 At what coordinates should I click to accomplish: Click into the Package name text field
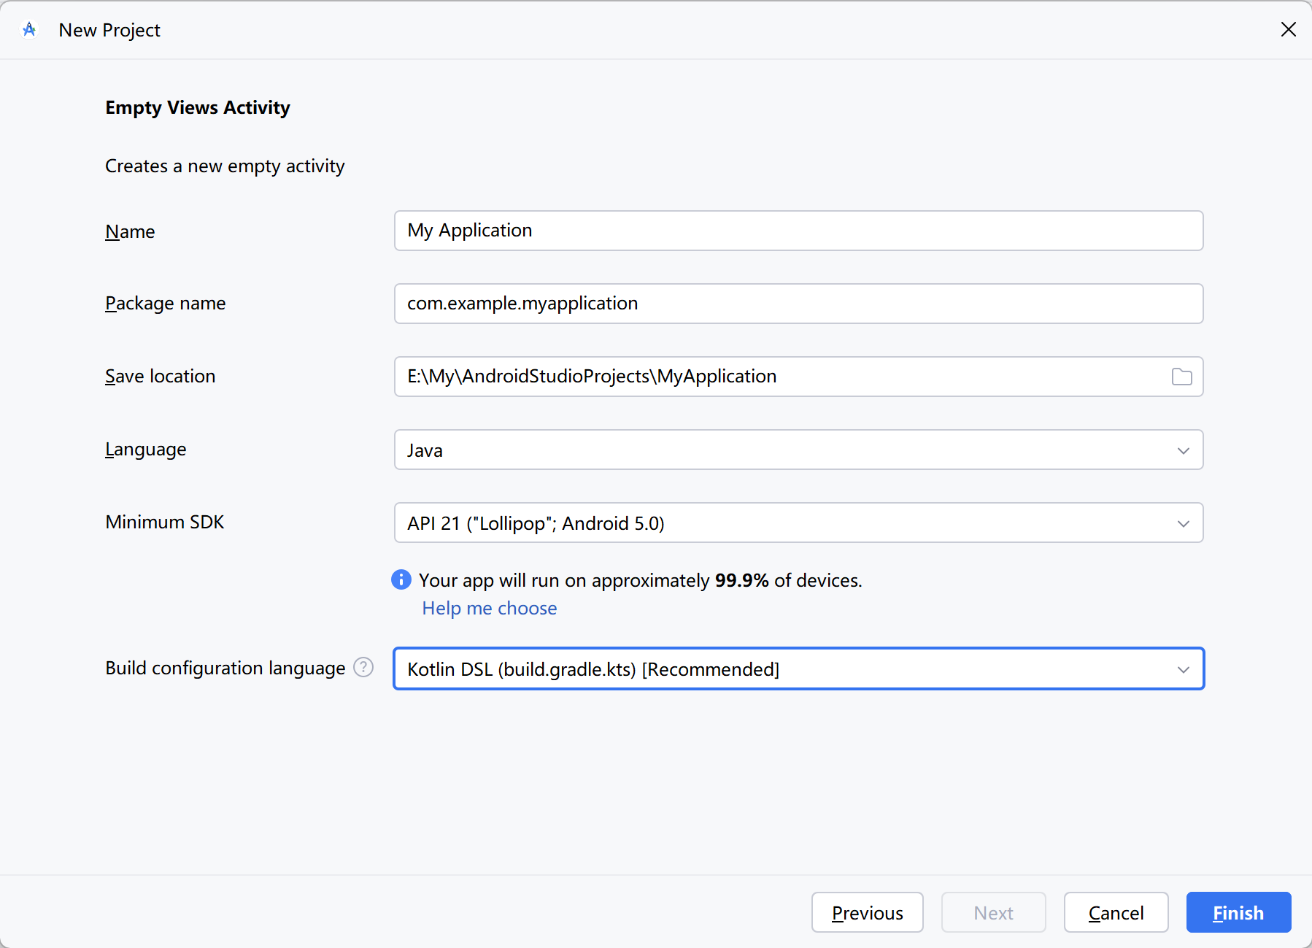798,304
